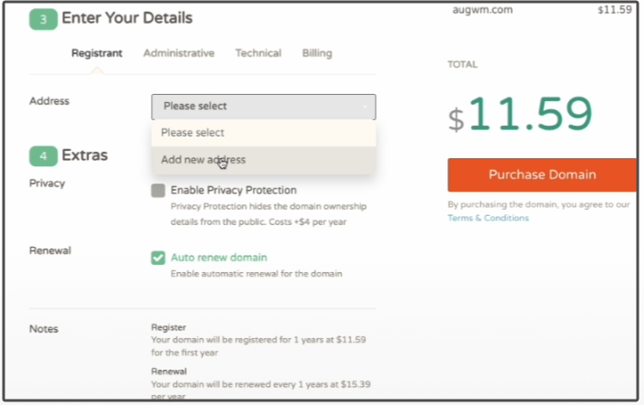Tick the Enable Privacy Protection checkbox
Screen dimensions: 644x405
click(x=158, y=191)
